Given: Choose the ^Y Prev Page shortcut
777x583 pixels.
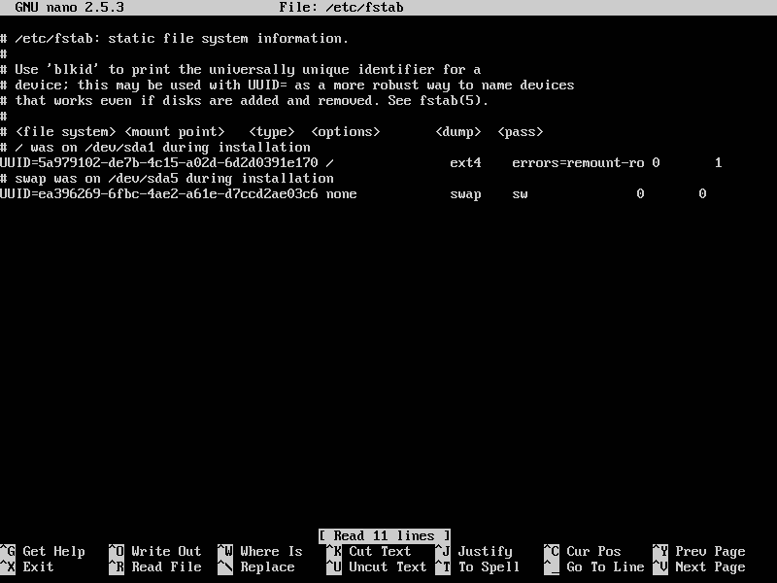Looking at the screenshot, I should [698, 551].
